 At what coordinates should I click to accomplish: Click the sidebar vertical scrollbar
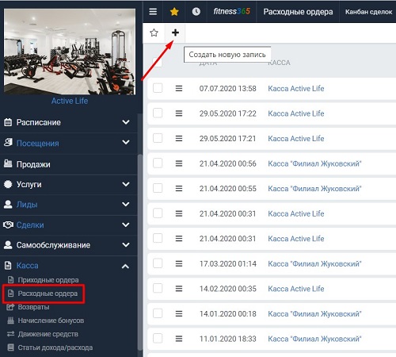tap(140, 251)
